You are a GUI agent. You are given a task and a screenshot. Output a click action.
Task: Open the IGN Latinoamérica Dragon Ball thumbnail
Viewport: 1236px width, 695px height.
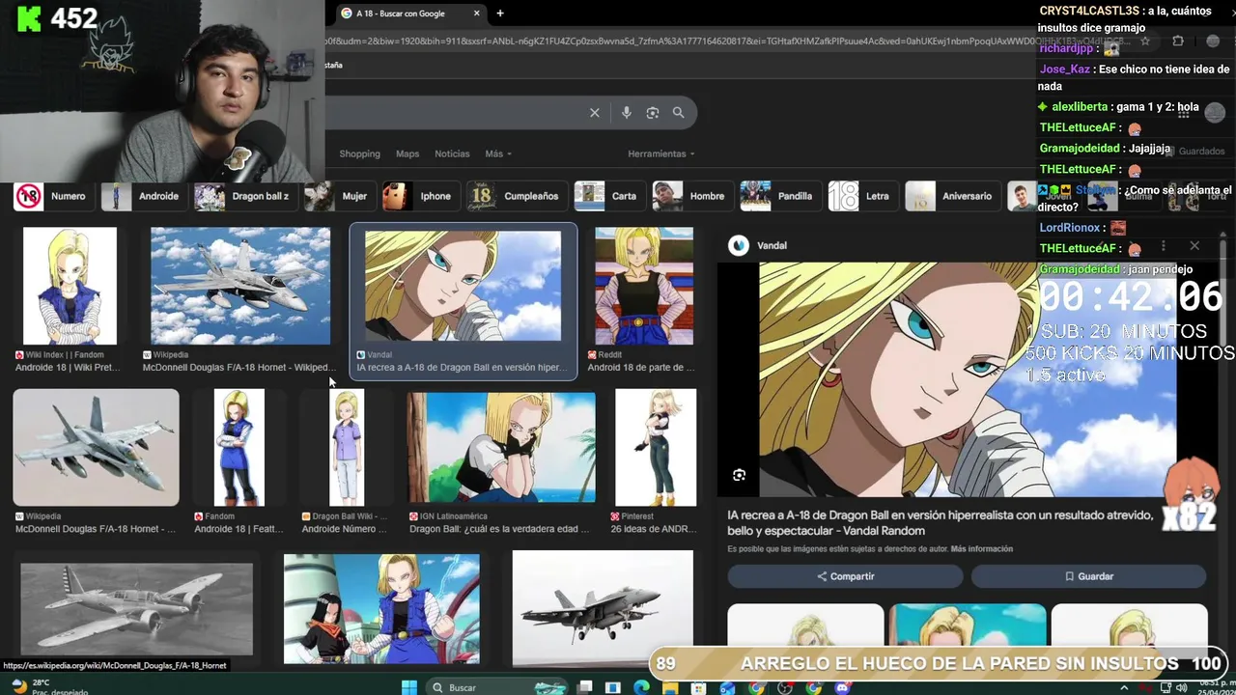501,448
